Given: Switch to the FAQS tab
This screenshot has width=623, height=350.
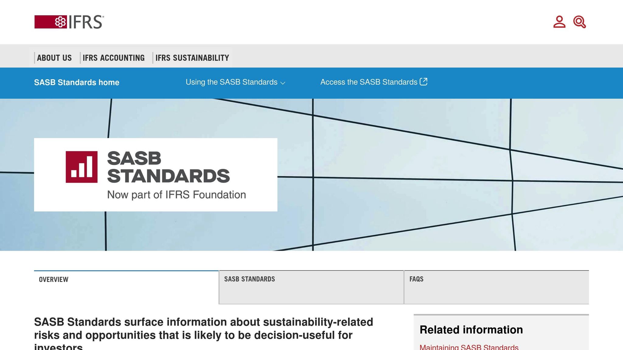Looking at the screenshot, I should (416, 279).
